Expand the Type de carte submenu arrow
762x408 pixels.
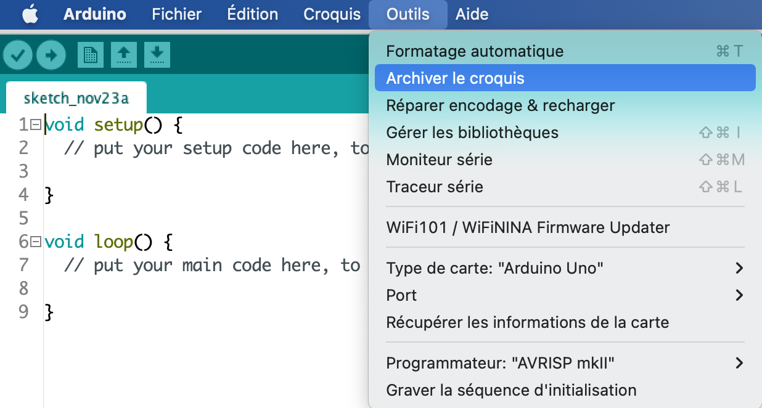coord(739,268)
